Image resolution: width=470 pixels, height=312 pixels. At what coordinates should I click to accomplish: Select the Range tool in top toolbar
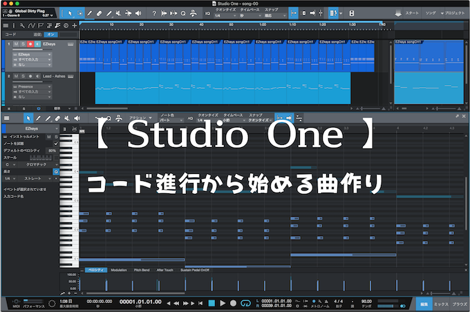(x=79, y=13)
